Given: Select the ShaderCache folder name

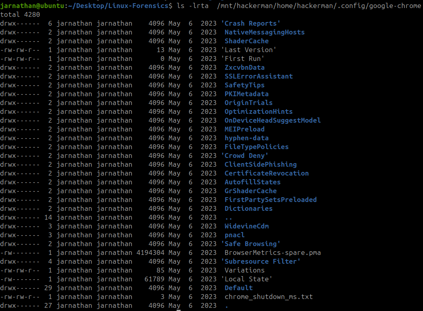Looking at the screenshot, I should pyautogui.click(x=246, y=41).
